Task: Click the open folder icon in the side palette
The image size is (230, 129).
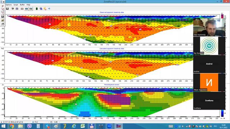Action: point(3,20)
